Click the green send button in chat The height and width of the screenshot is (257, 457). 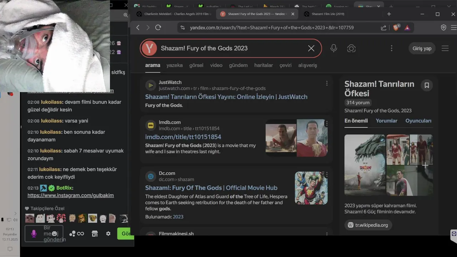[x=126, y=233]
